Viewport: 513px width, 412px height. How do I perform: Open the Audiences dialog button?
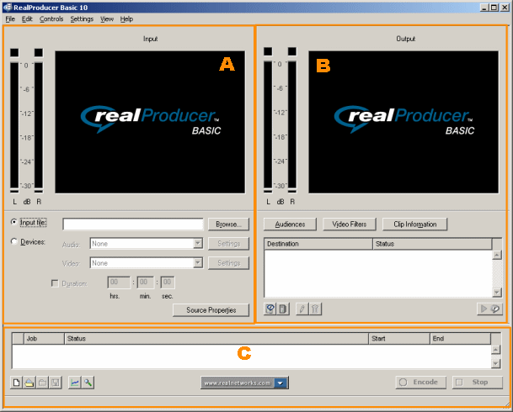pos(290,224)
